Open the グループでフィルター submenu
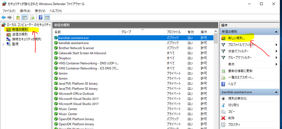The width and height of the screenshot is (282, 129). point(240,58)
